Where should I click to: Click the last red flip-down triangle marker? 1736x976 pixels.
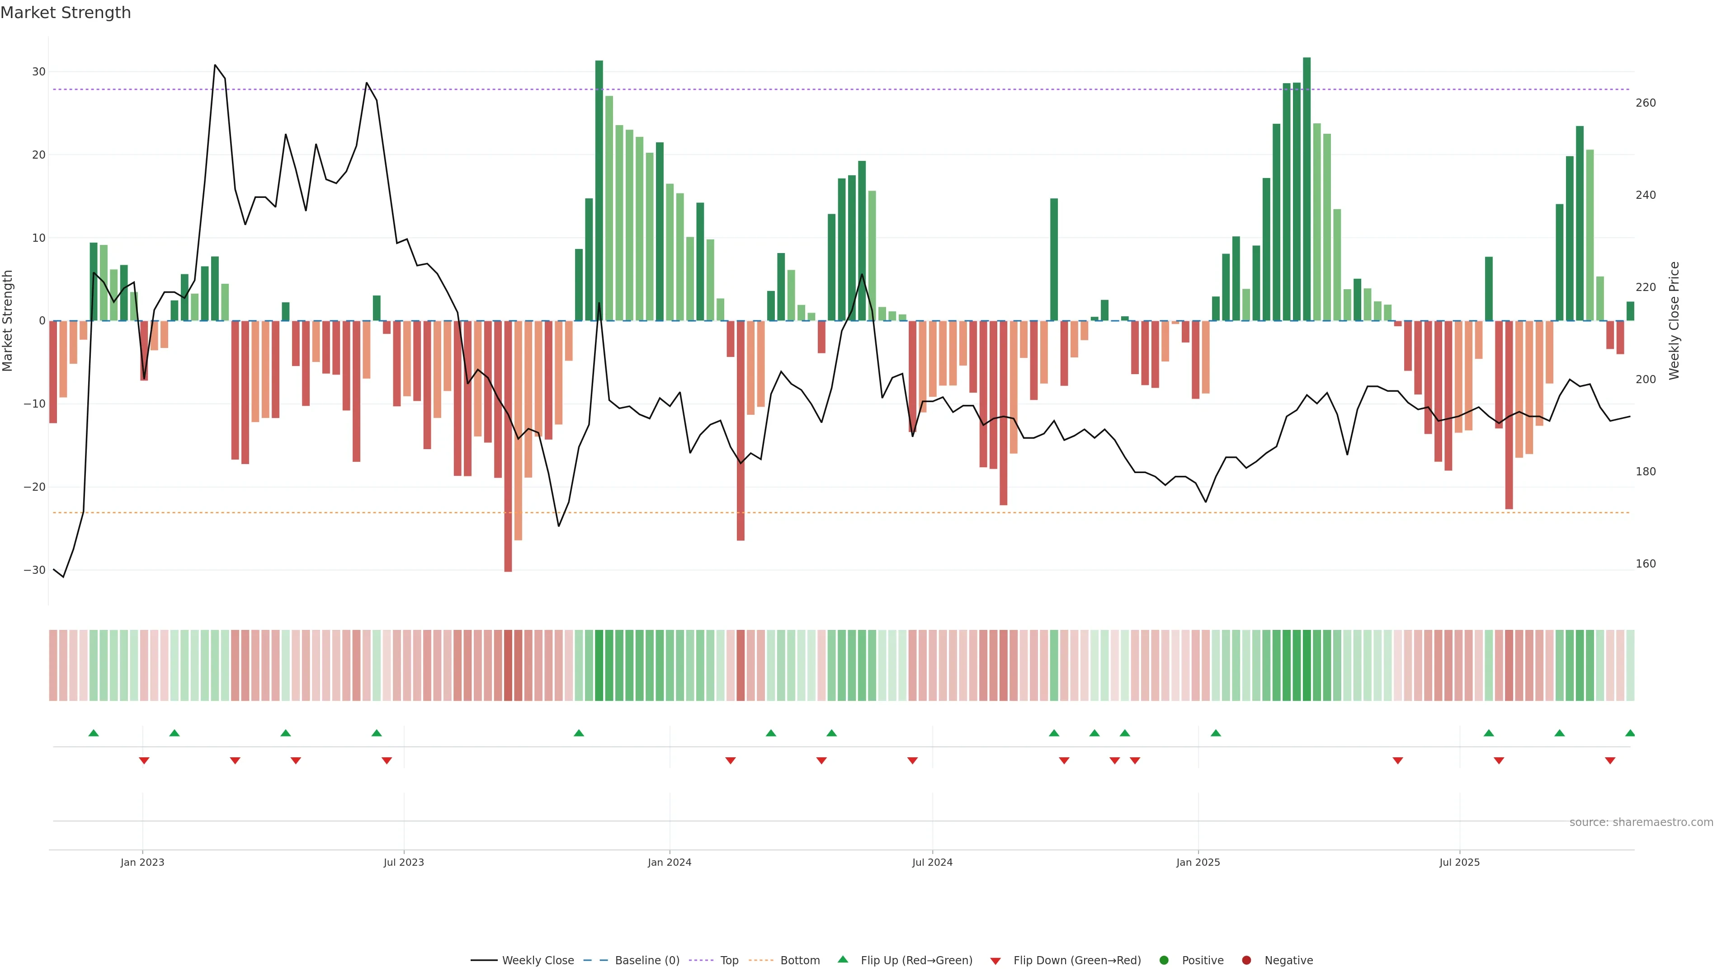(1610, 760)
